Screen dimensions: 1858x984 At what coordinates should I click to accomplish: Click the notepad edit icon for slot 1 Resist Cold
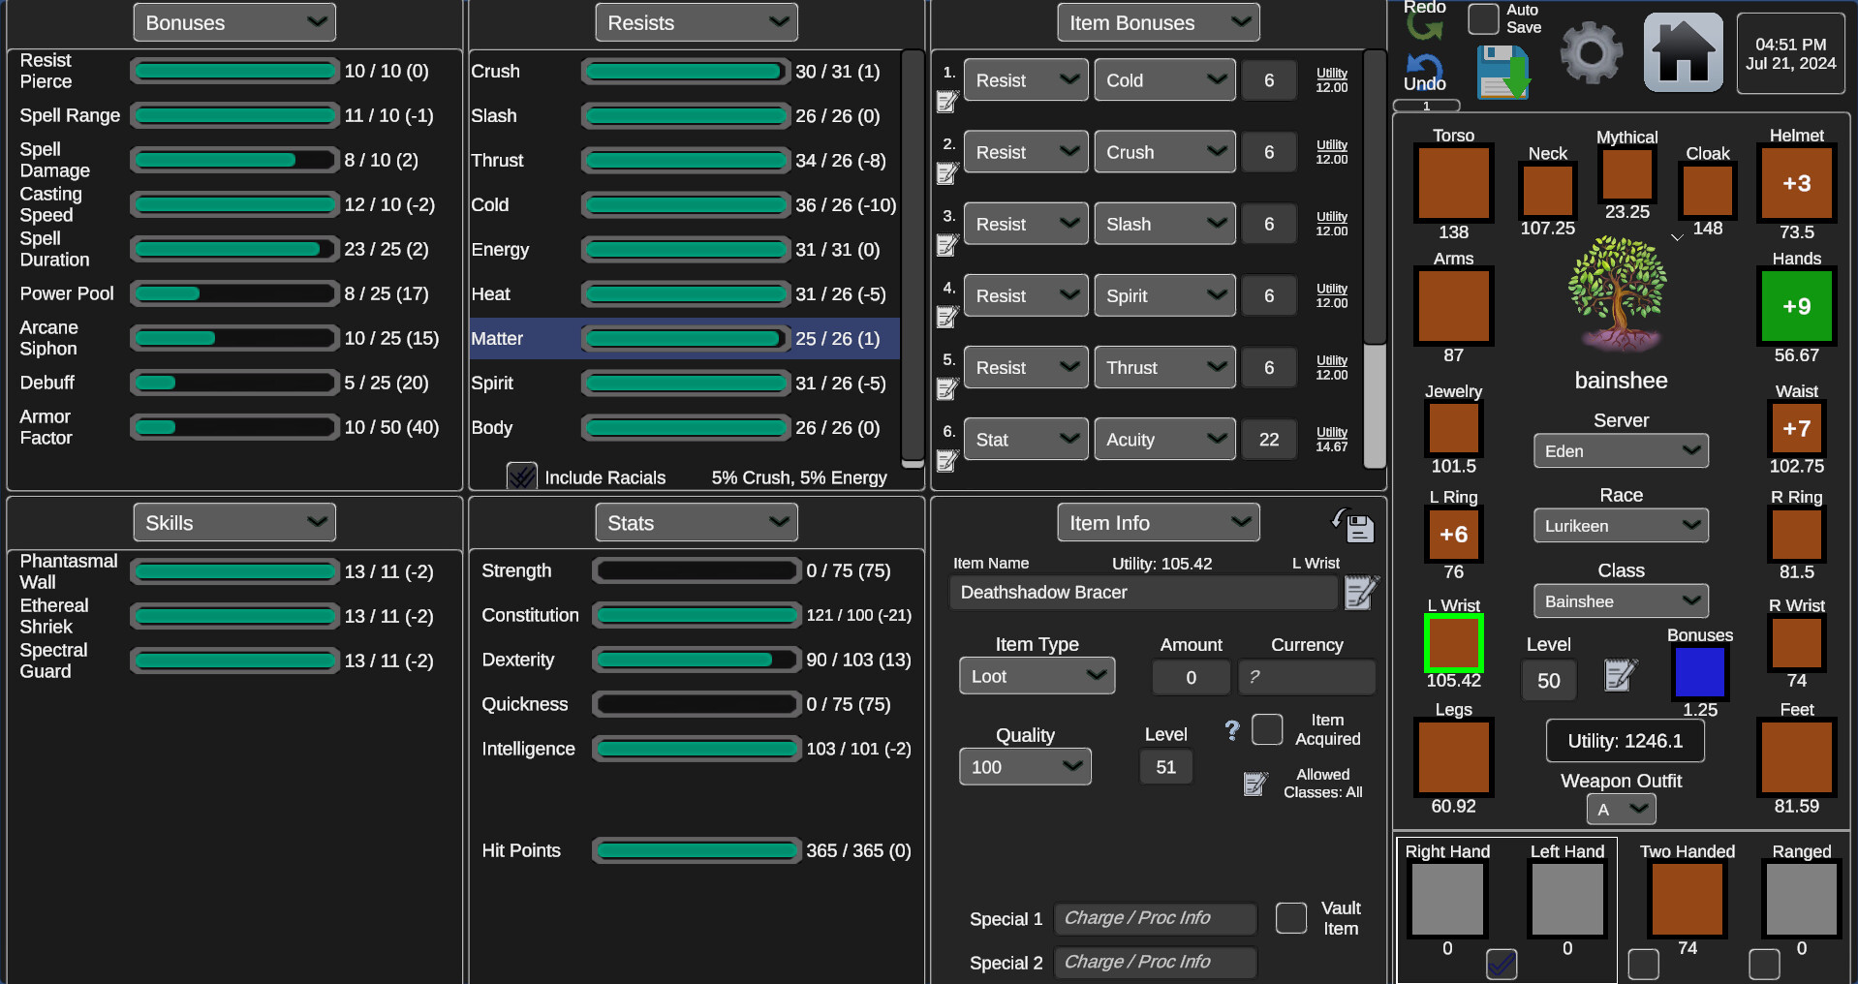946,102
